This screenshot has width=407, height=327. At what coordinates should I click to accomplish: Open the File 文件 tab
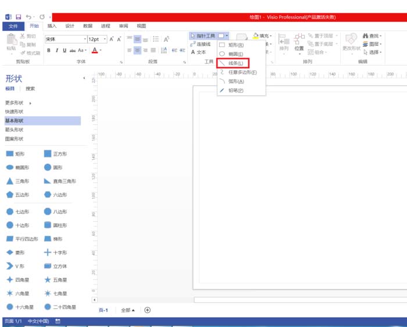pyautogui.click(x=13, y=26)
